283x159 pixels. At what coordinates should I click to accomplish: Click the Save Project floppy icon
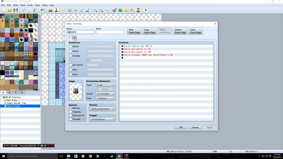(x=16, y=10)
